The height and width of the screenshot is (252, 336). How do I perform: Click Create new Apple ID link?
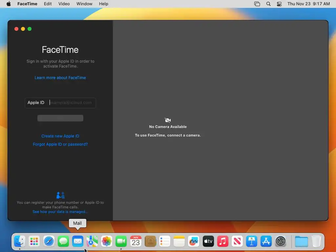tap(60, 136)
